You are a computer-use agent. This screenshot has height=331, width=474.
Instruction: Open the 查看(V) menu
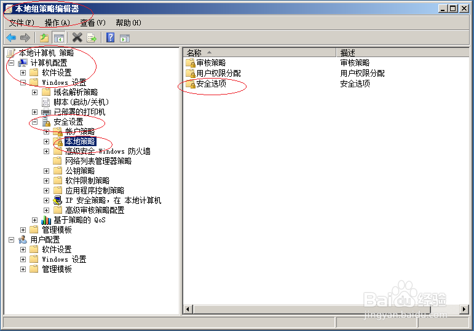click(x=93, y=23)
